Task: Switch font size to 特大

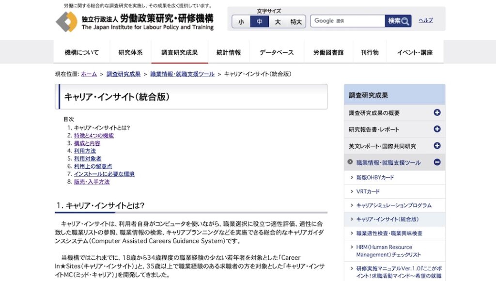Action: pyautogui.click(x=295, y=22)
